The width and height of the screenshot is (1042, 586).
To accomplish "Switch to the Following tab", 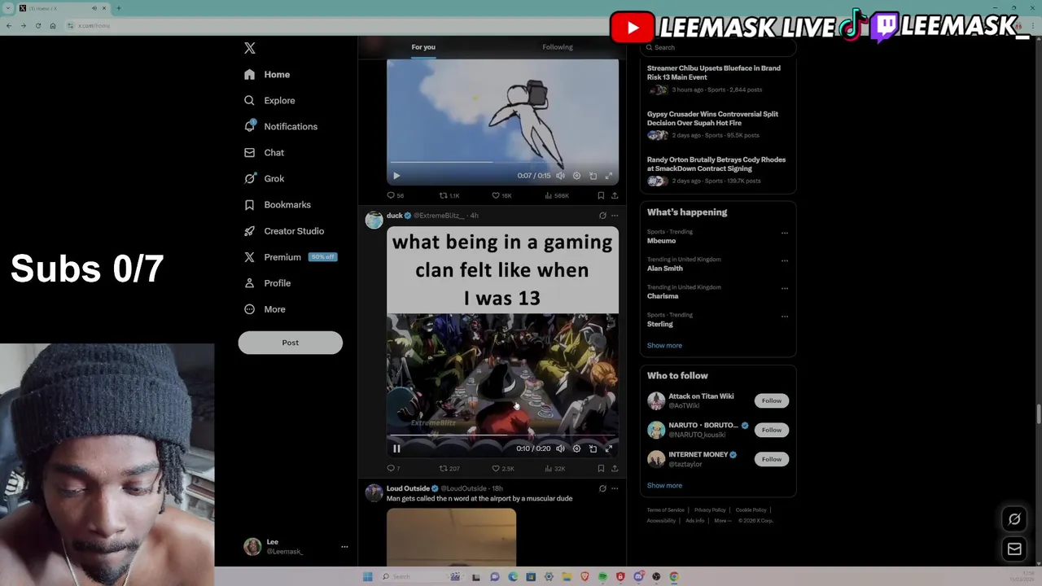I will pyautogui.click(x=558, y=47).
